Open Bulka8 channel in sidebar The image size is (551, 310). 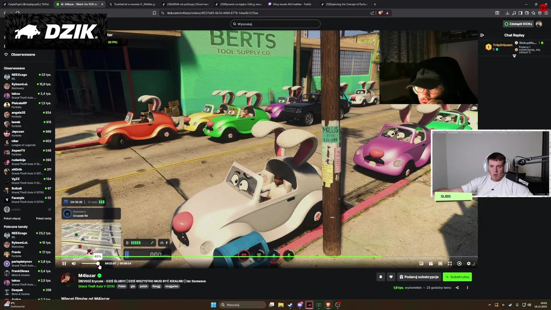(x=28, y=190)
